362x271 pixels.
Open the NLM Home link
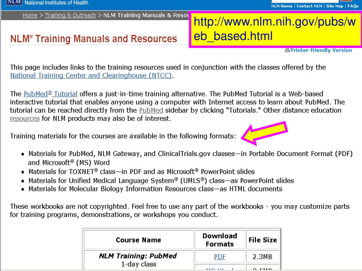(282, 6)
